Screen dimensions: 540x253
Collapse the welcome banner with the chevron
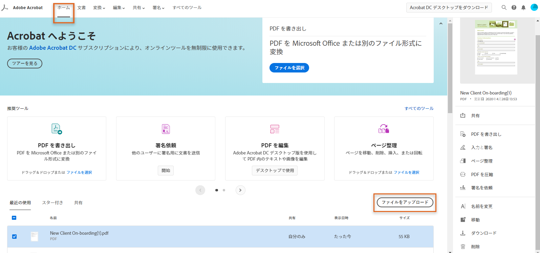click(x=441, y=24)
